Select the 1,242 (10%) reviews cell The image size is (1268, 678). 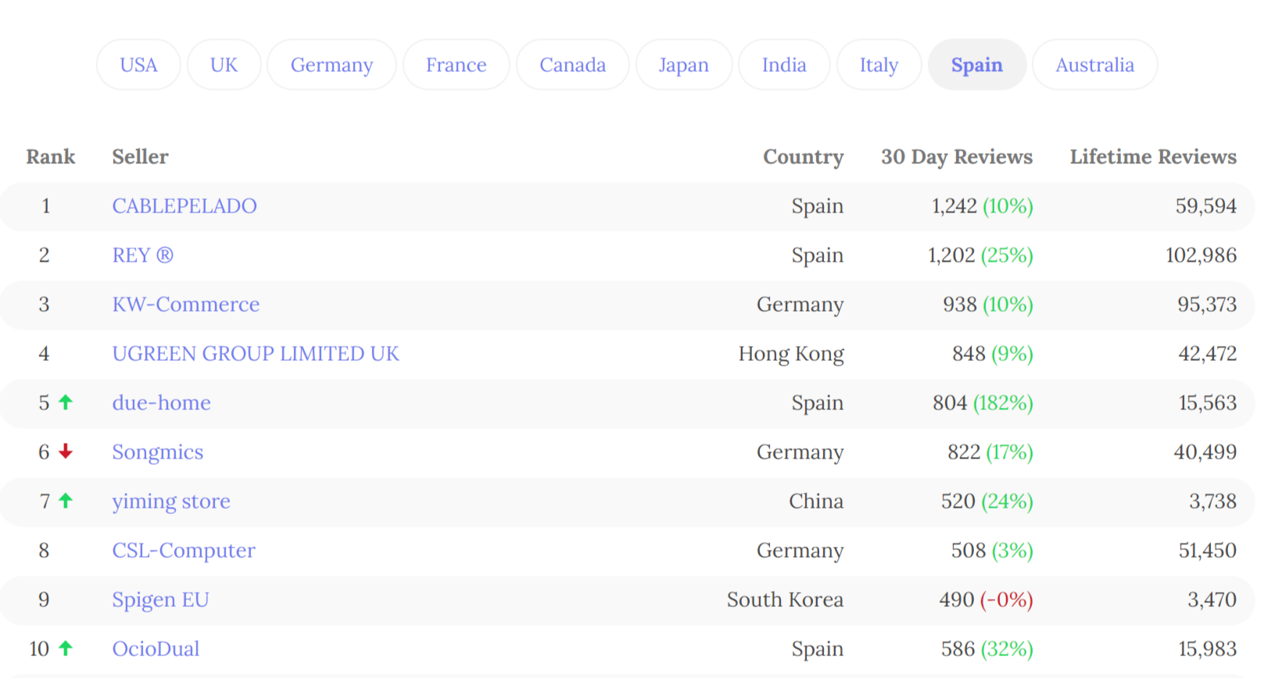[983, 206]
